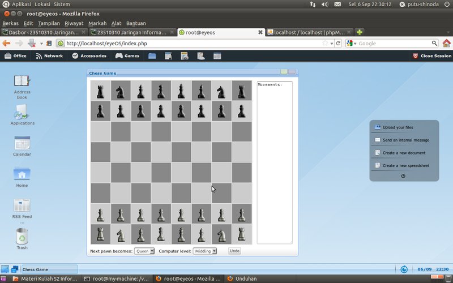Open the Address Book desktop icon
The height and width of the screenshot is (283, 453).
(22, 81)
